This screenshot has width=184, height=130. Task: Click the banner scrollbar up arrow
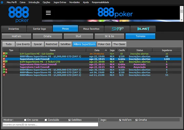click(182, 8)
